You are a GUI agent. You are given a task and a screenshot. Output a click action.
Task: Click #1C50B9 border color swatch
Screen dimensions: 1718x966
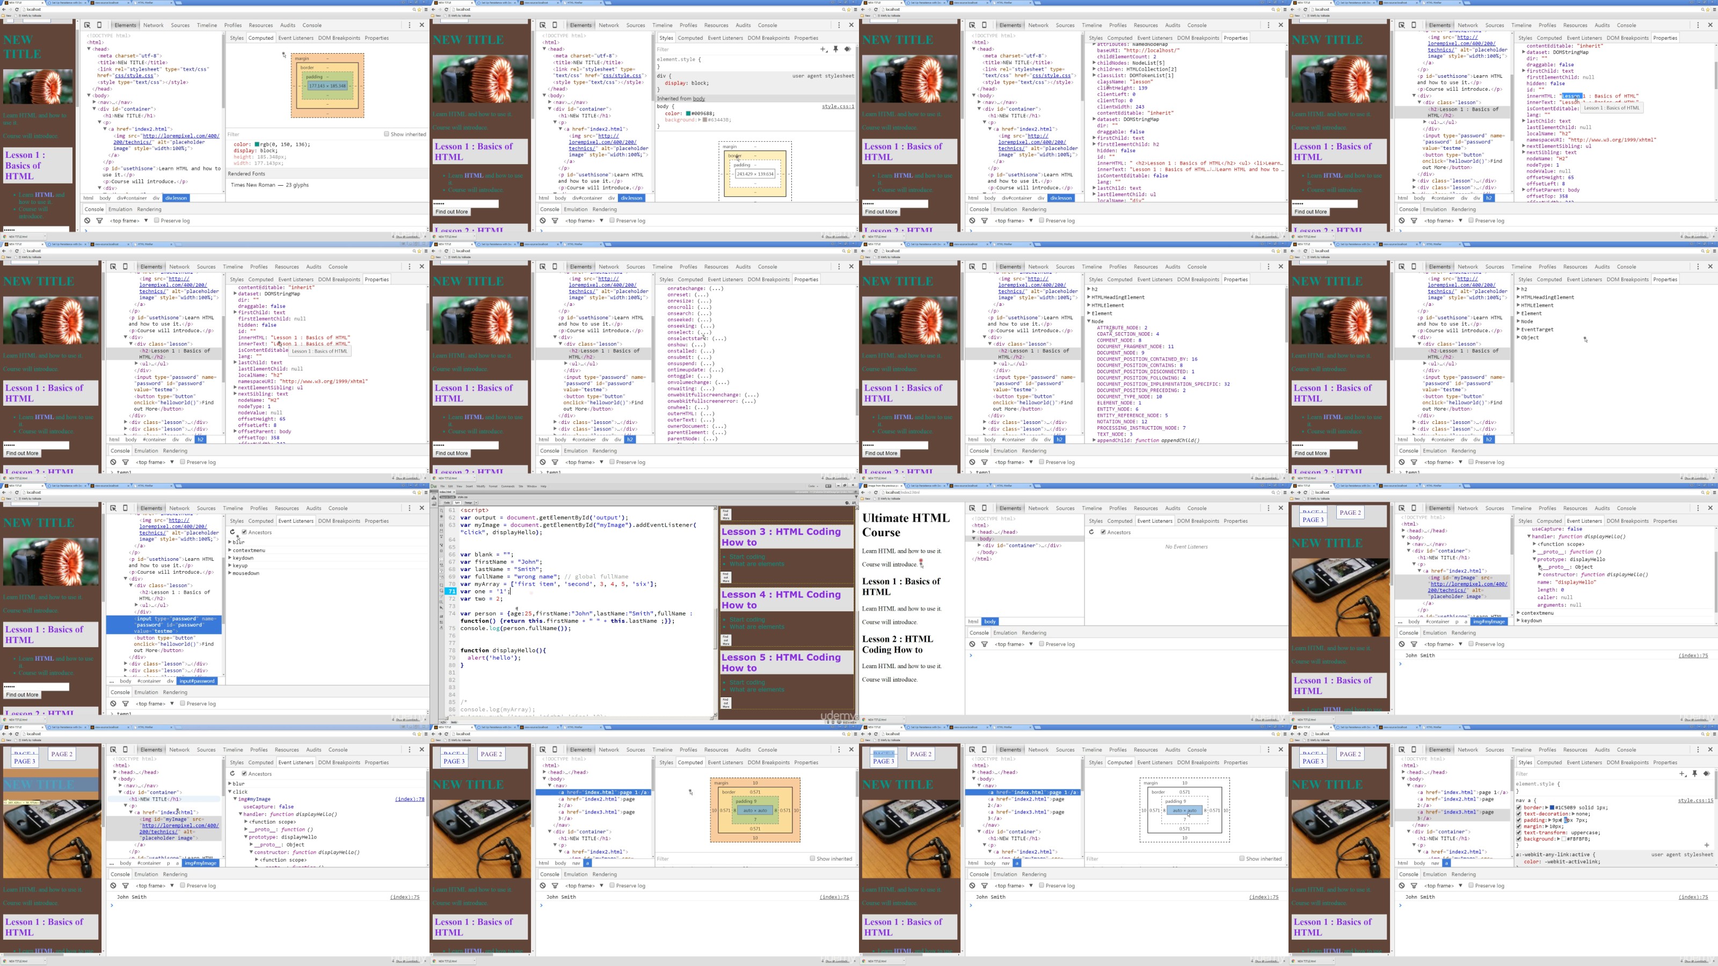(x=1552, y=807)
